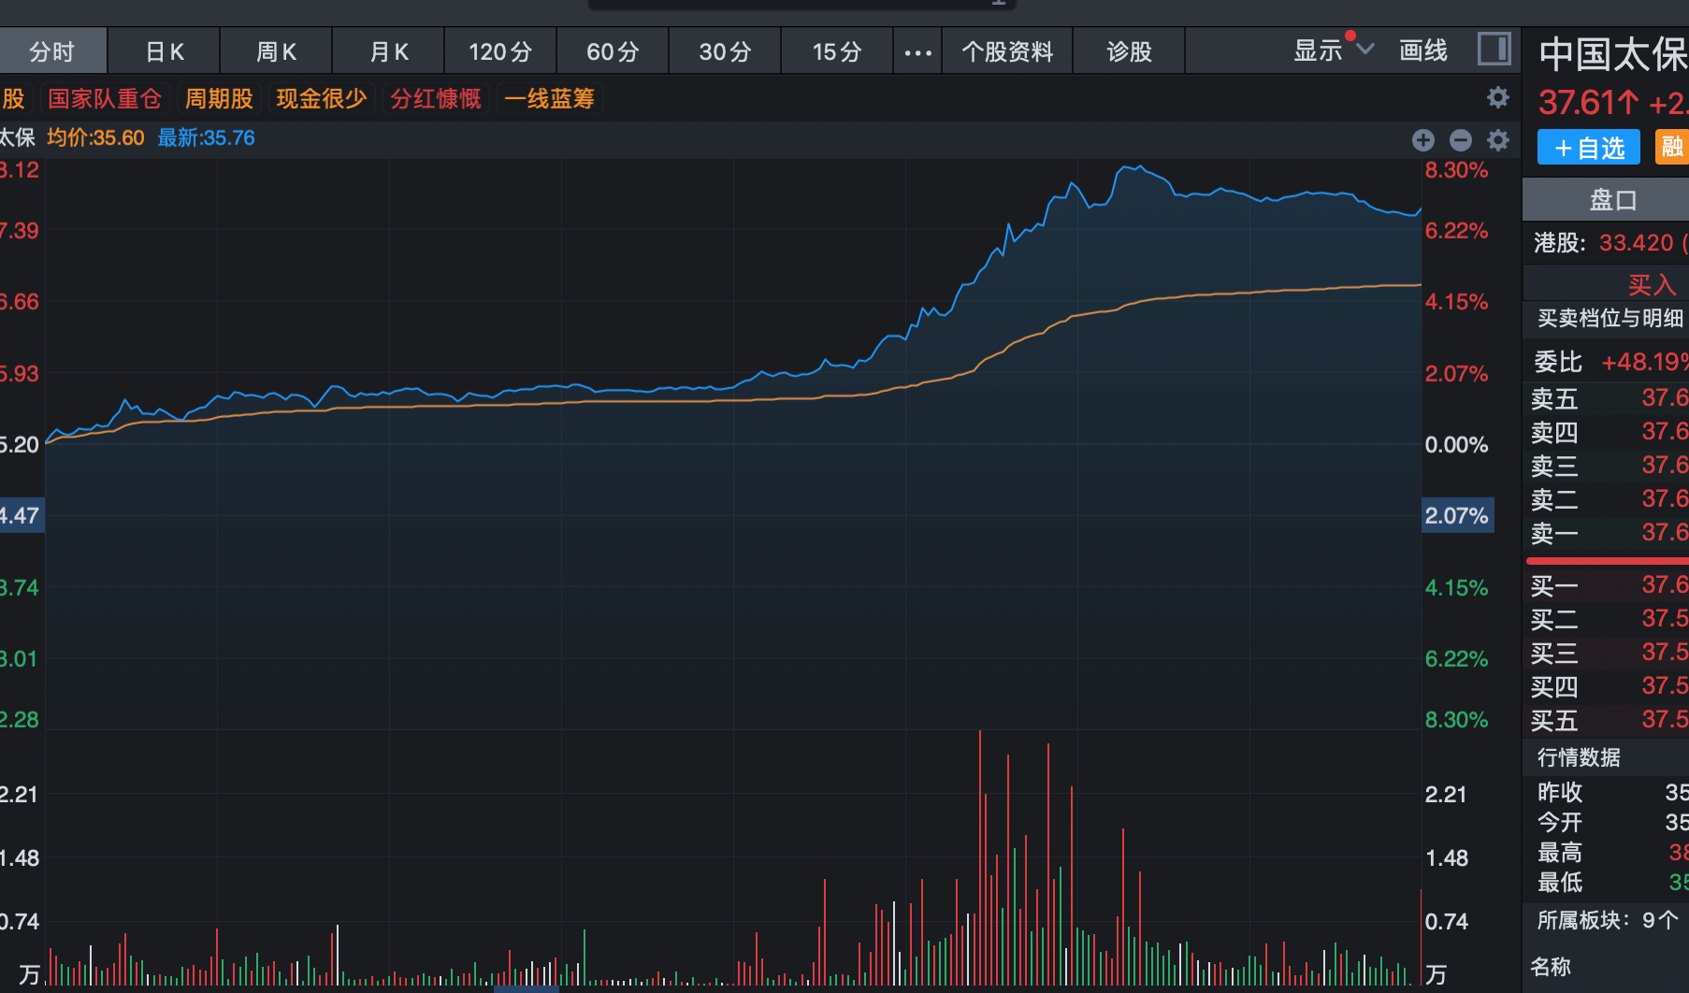This screenshot has height=993, width=1689.
Task: Click the 国家队重仓 tag
Action: click(x=105, y=99)
